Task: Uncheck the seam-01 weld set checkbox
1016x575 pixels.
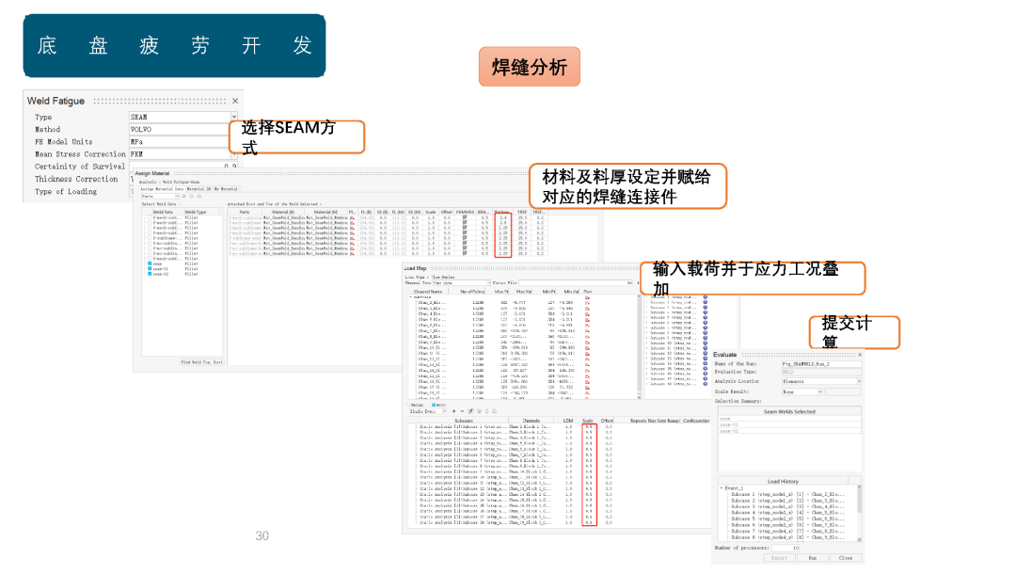Action: [x=150, y=268]
